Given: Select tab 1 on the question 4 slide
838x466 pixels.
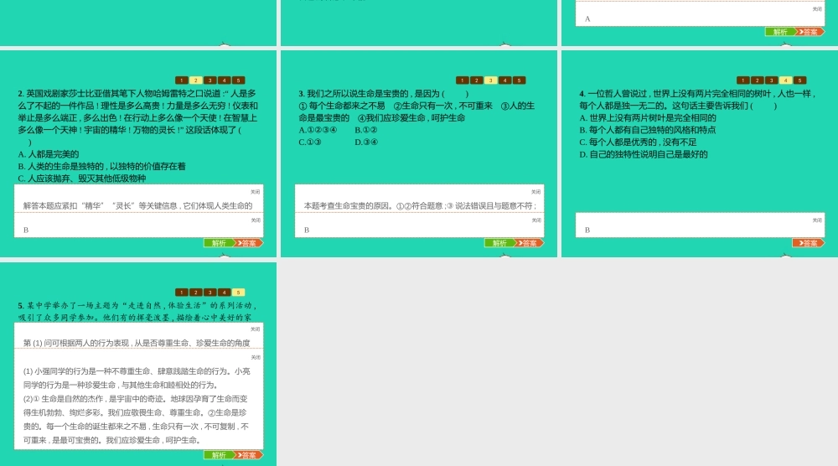Looking at the screenshot, I should click(x=743, y=80).
